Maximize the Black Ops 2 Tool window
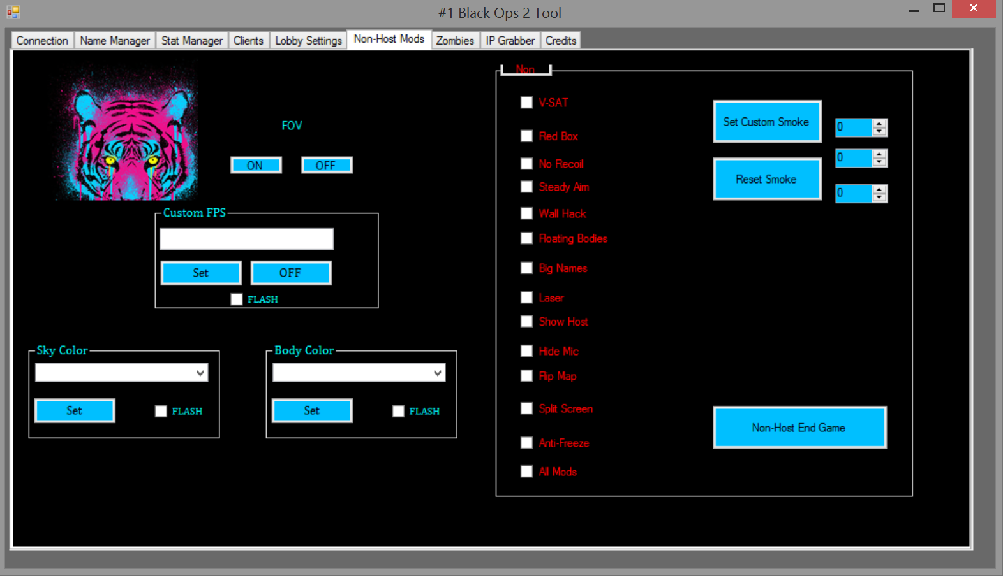The height and width of the screenshot is (576, 1003). (x=939, y=9)
